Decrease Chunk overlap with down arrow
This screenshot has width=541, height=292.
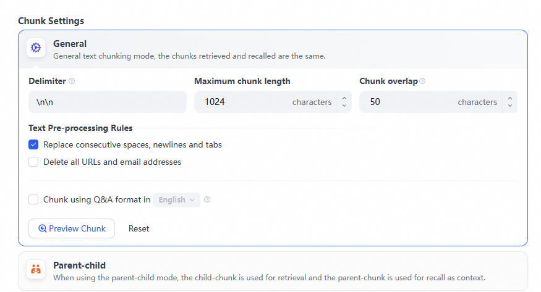(x=510, y=106)
